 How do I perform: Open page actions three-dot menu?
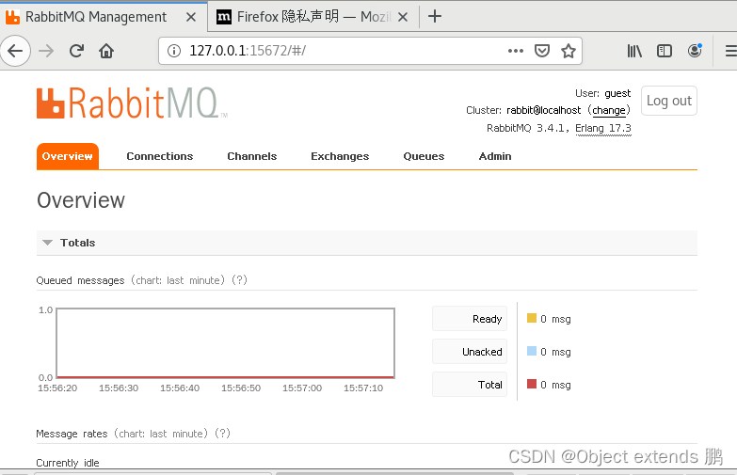[x=516, y=51]
